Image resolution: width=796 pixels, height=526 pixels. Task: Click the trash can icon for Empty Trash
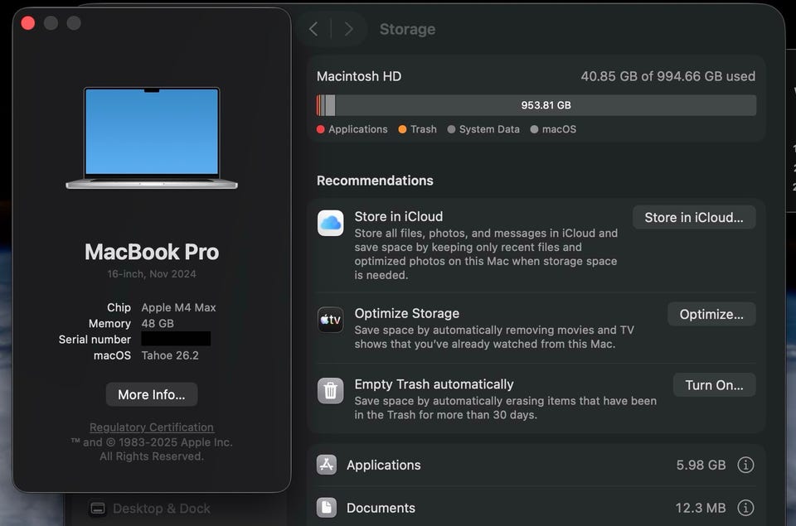[x=331, y=391]
